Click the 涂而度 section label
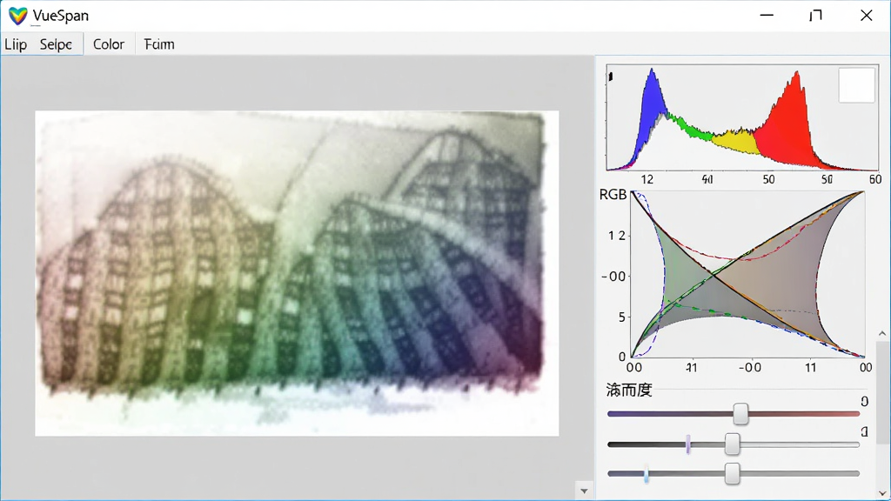 (x=628, y=391)
